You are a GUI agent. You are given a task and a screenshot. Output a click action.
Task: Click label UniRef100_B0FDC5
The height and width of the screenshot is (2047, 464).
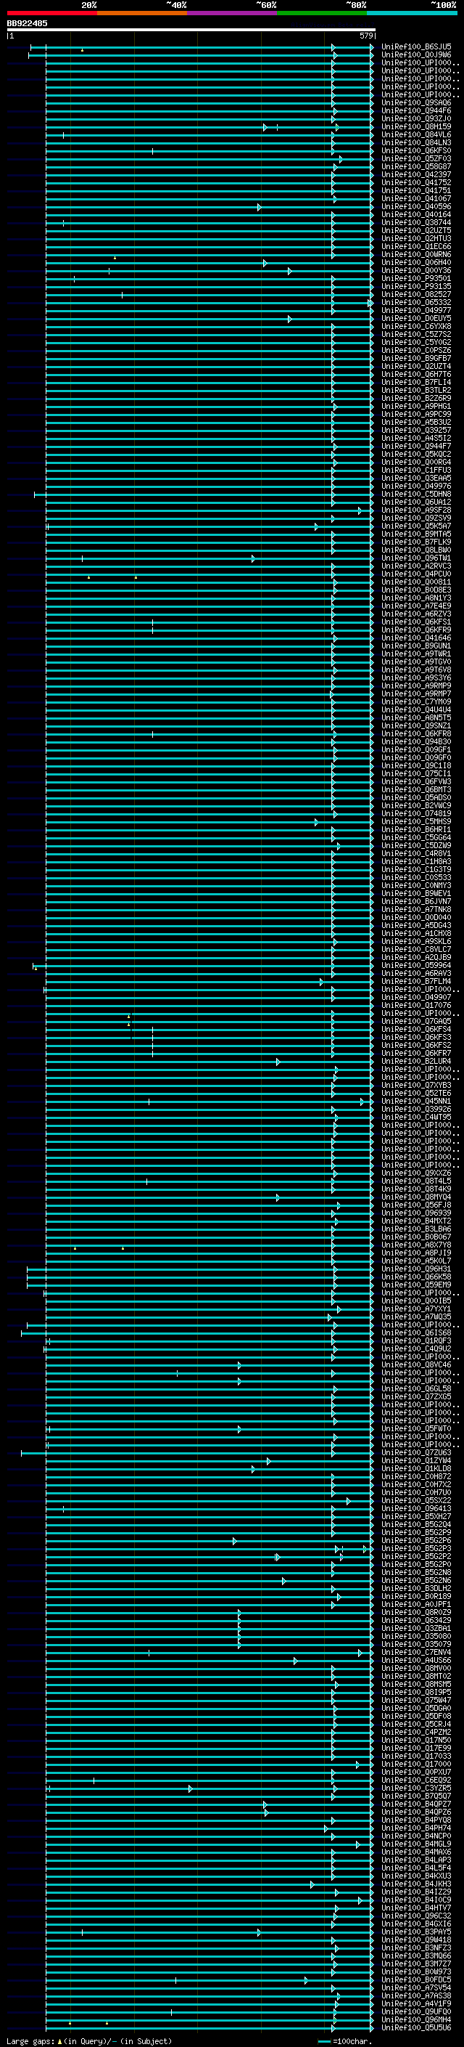(416, 1979)
